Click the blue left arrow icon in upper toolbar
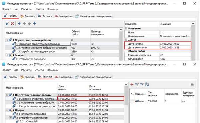200x123 pixels. pos(19,23)
